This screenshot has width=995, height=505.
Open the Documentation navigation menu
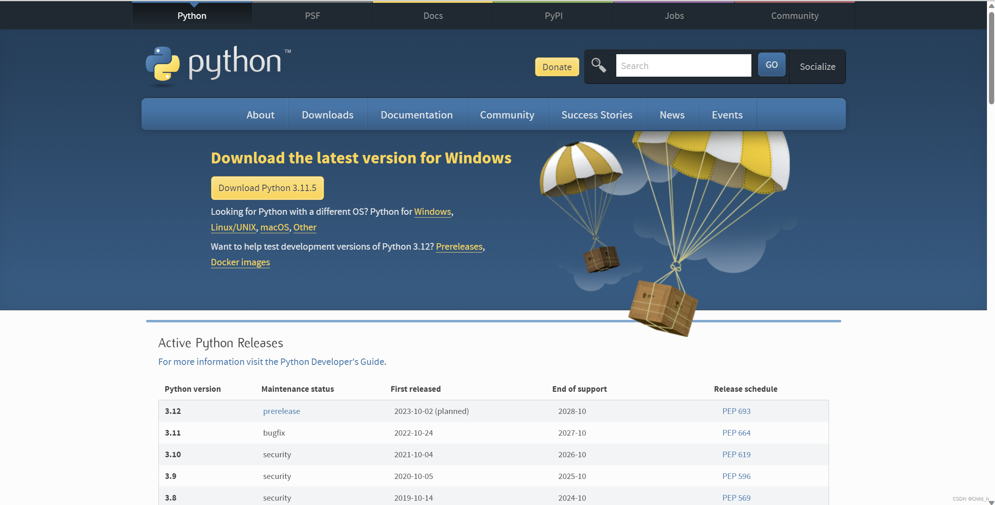pyautogui.click(x=416, y=115)
